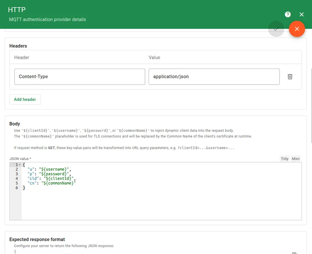Click the "${commonName}" value on line 5
Screen dimensions: 312x254
[x=58, y=183]
